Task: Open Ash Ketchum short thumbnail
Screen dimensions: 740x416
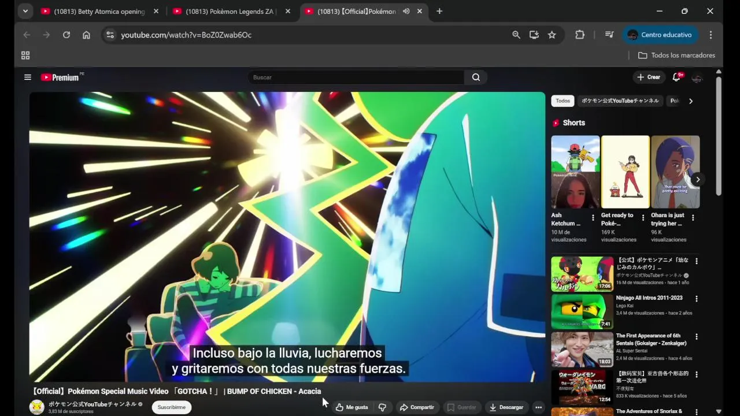Action: [x=575, y=172]
